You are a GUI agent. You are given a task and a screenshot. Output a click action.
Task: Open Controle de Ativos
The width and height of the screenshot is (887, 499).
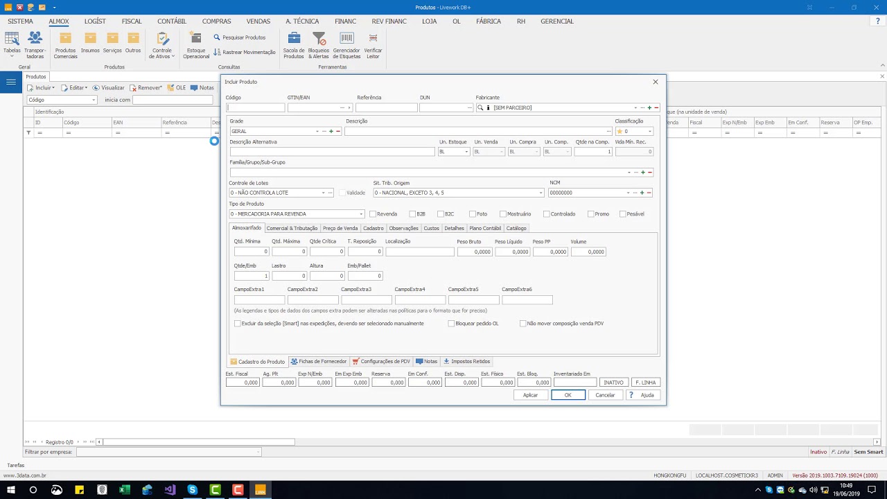coord(162,45)
